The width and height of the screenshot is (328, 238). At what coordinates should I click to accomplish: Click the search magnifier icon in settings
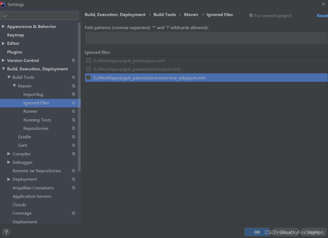point(5,16)
